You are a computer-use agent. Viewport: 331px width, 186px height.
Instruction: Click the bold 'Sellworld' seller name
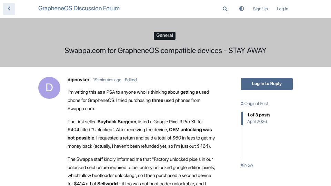coord(108,184)
